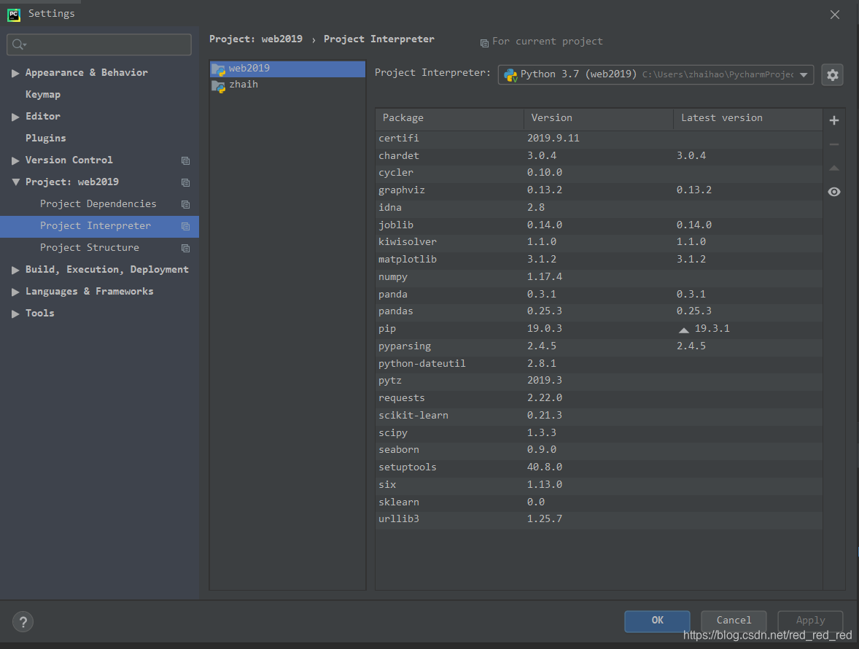Select the joblib package row
859x649 pixels.
(599, 225)
